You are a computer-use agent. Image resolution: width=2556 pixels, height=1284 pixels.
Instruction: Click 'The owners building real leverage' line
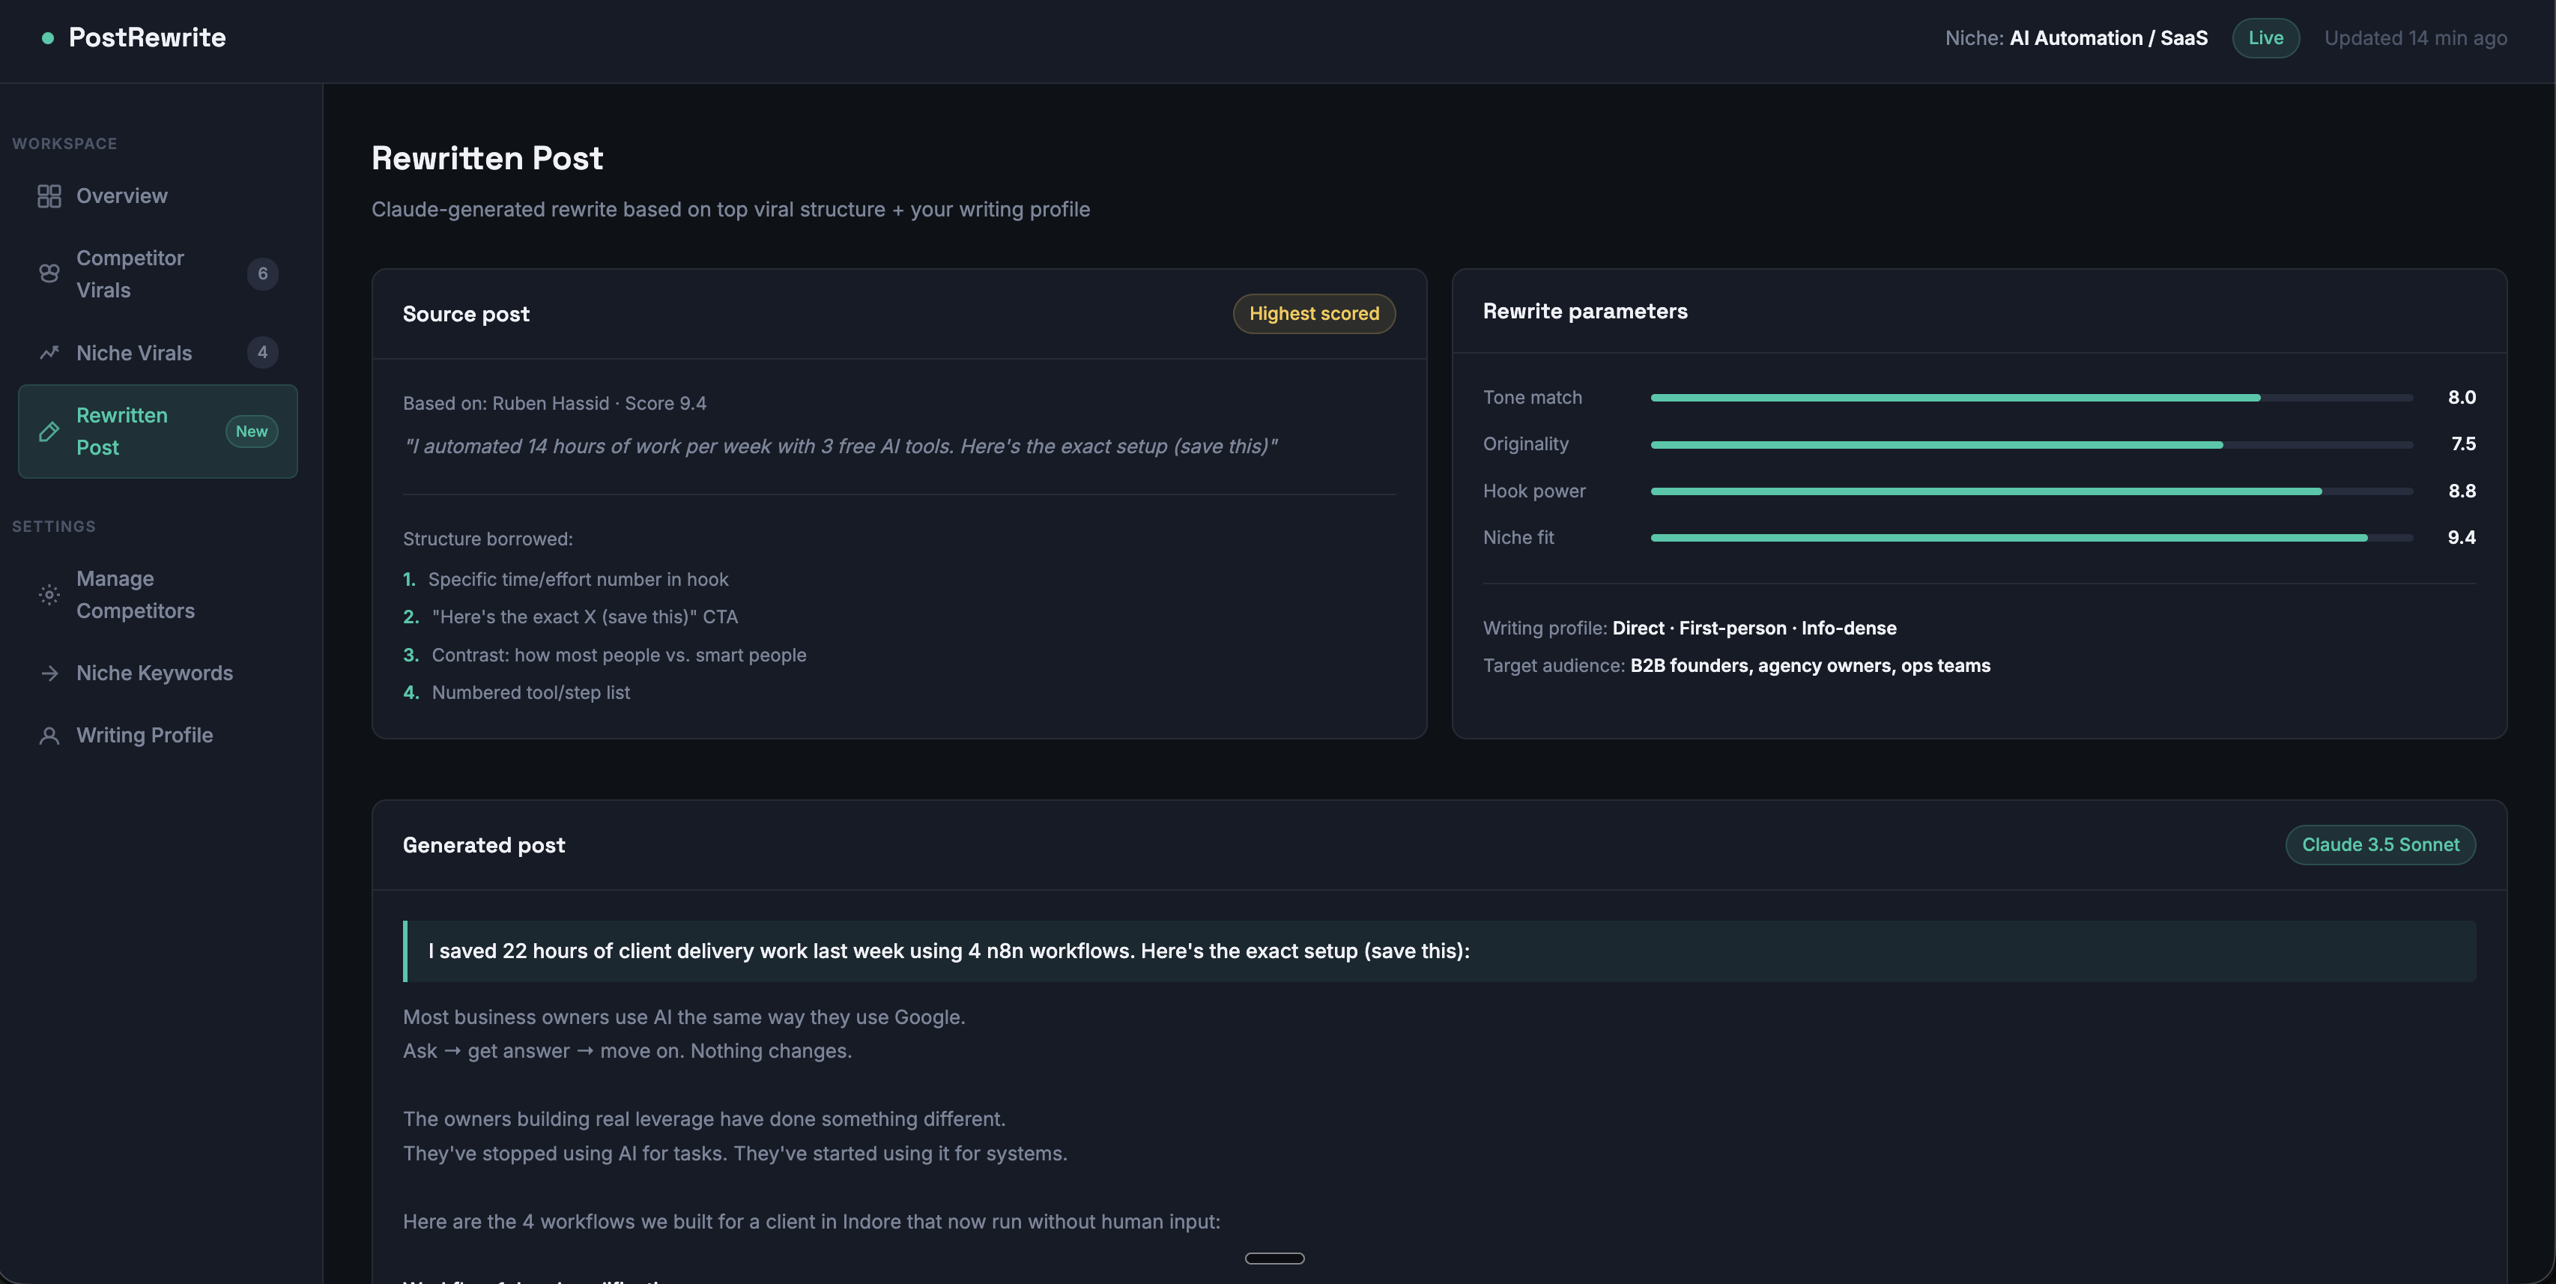click(703, 1119)
